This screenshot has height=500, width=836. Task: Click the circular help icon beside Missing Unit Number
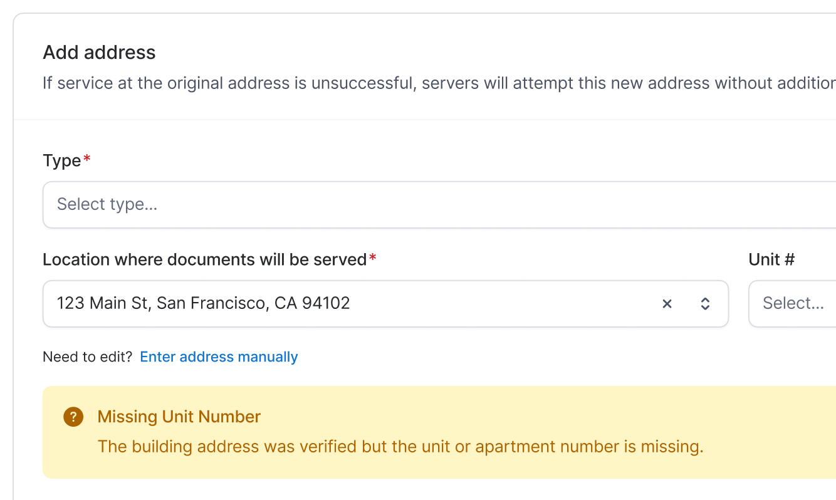[x=73, y=416]
